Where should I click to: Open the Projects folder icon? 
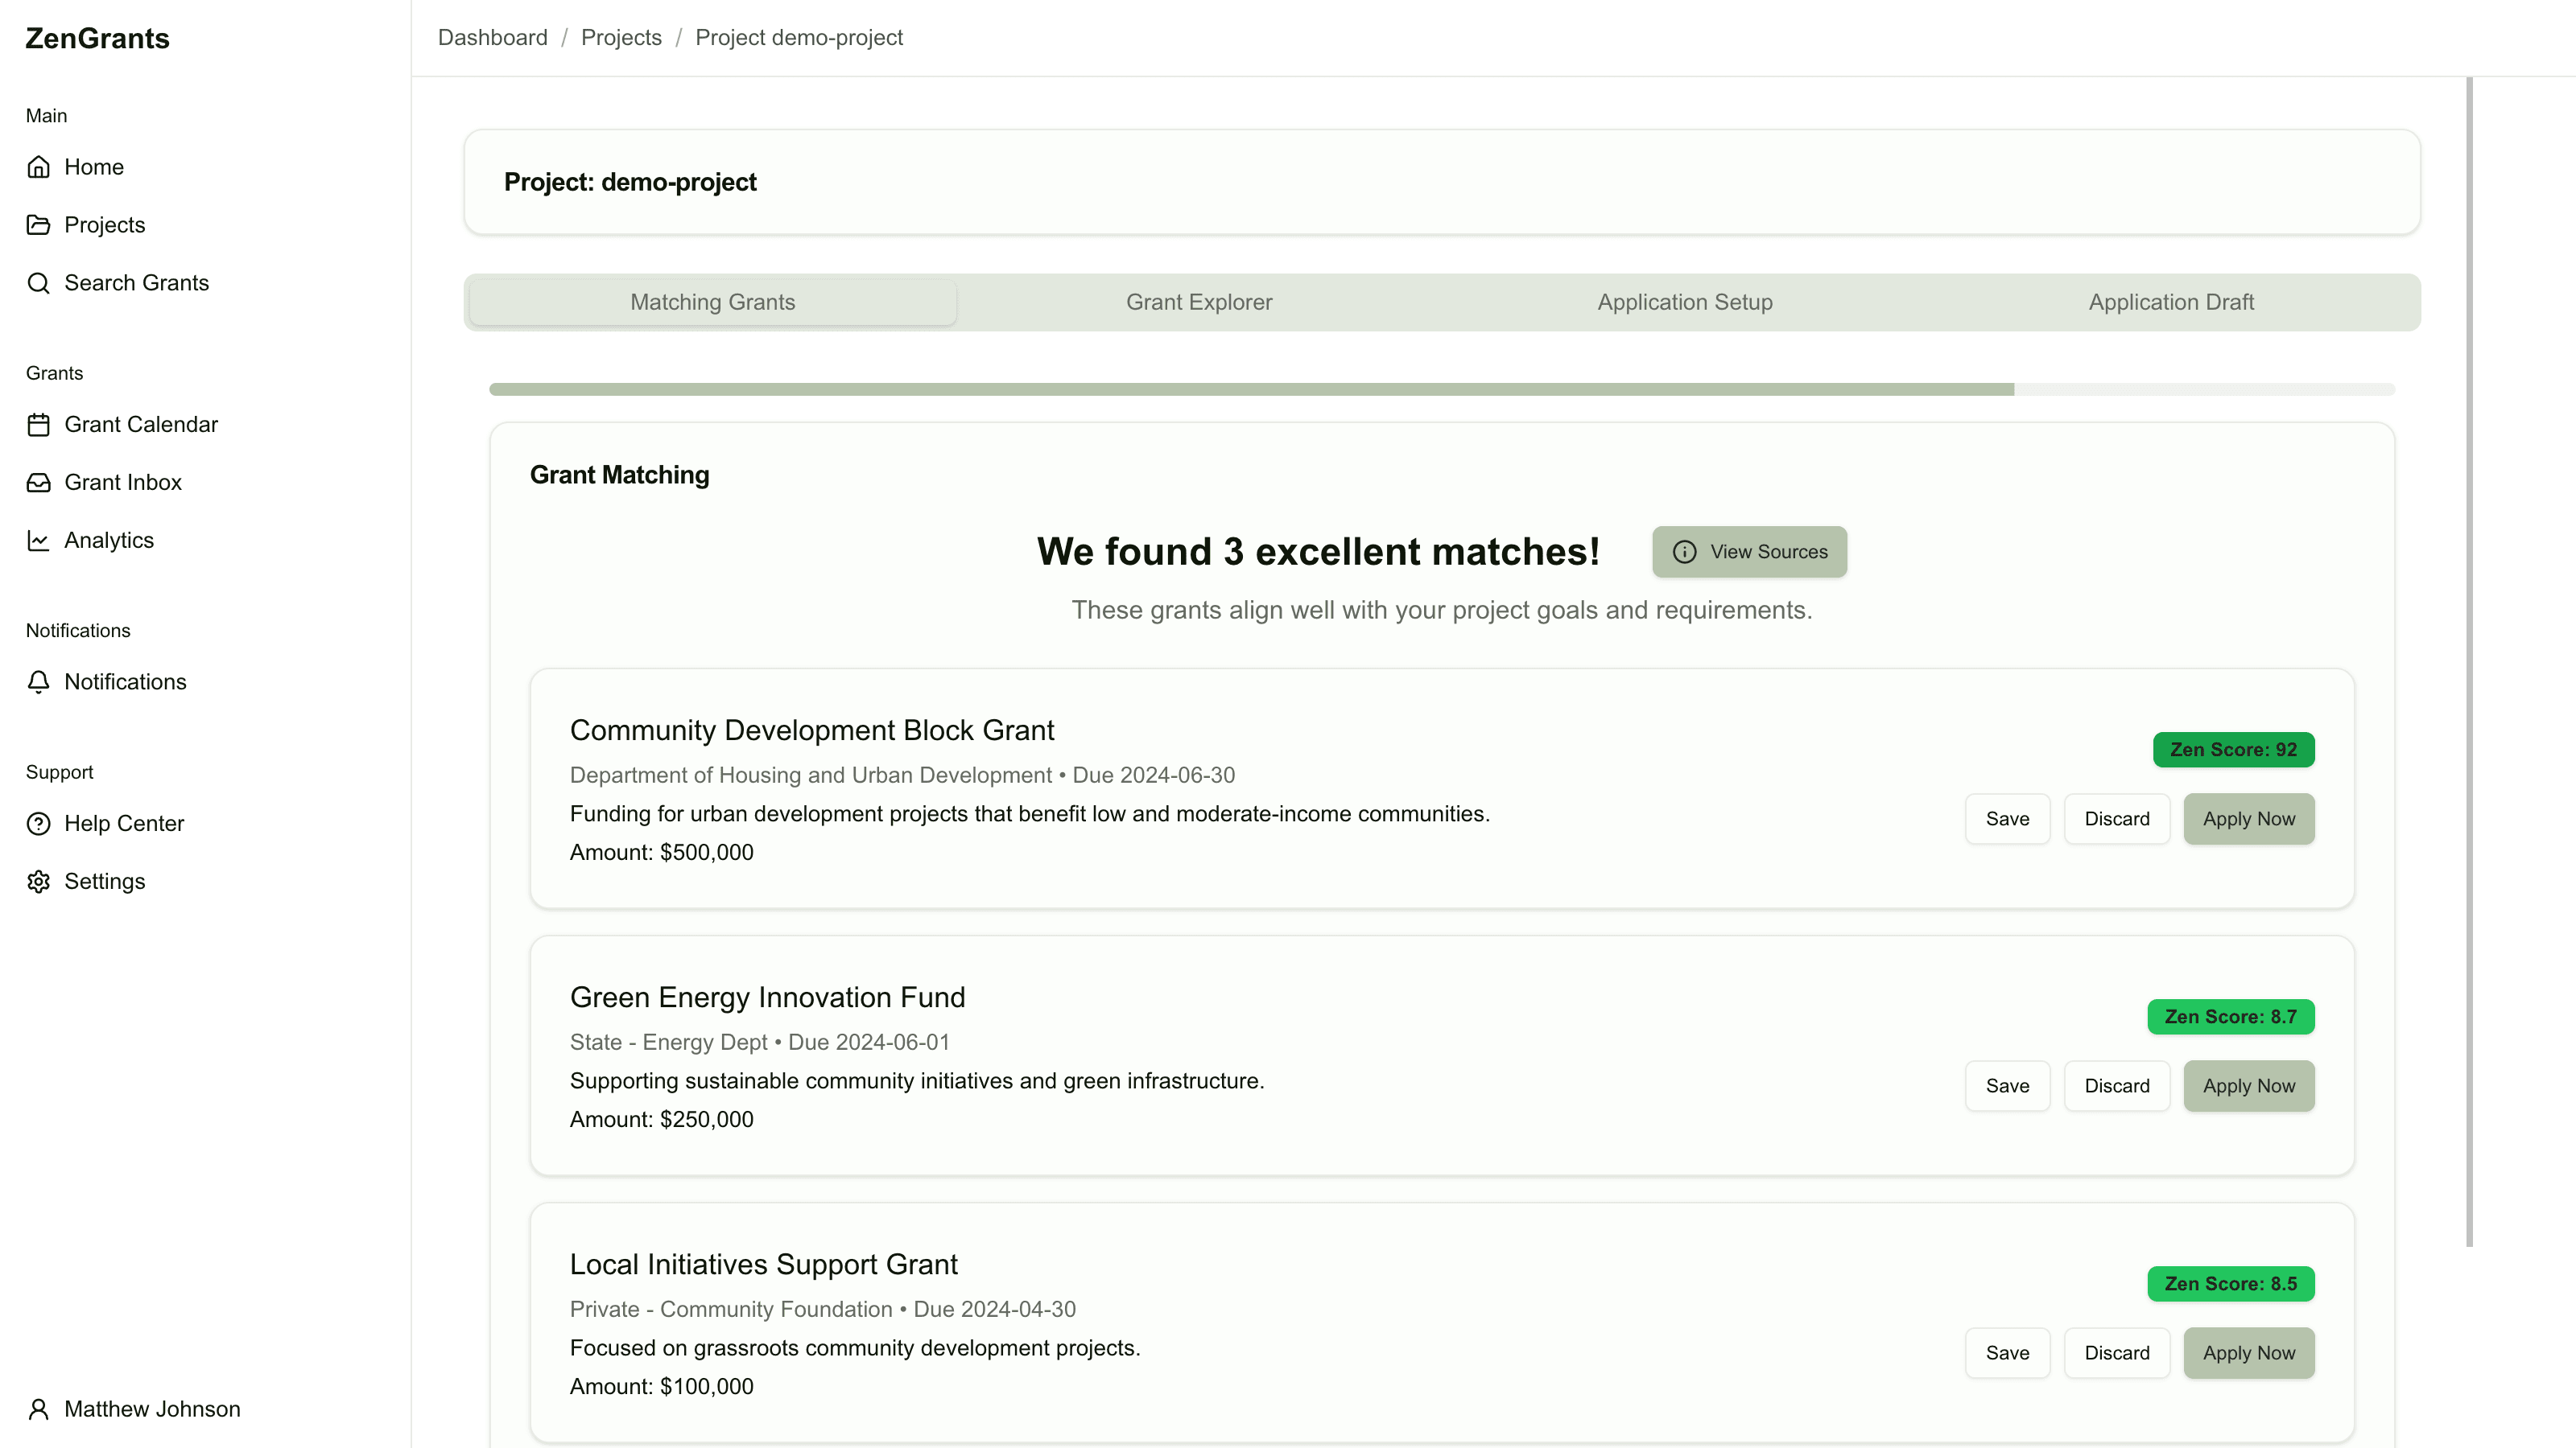click(x=39, y=225)
